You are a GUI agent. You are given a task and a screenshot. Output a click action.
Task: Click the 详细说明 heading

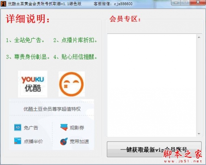(x=28, y=19)
